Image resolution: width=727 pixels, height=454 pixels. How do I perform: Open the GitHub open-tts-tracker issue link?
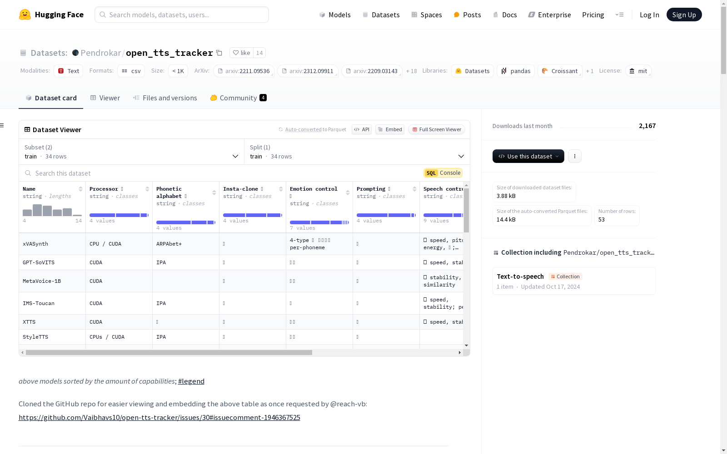(159, 418)
